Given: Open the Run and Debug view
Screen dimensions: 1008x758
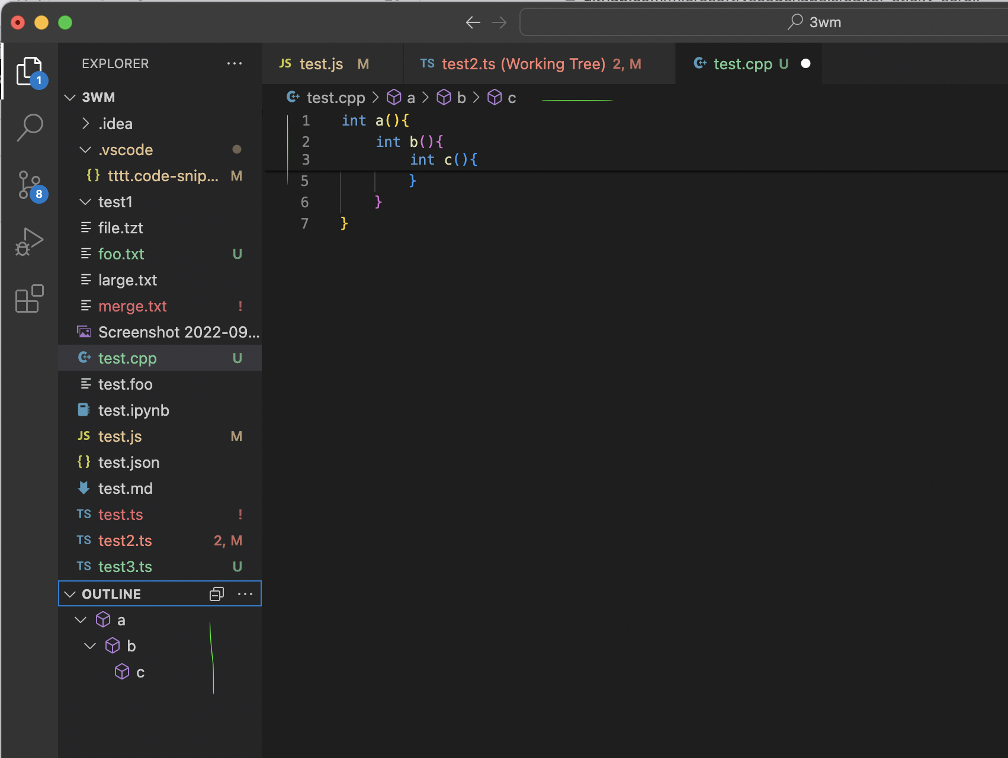Looking at the screenshot, I should pyautogui.click(x=29, y=241).
